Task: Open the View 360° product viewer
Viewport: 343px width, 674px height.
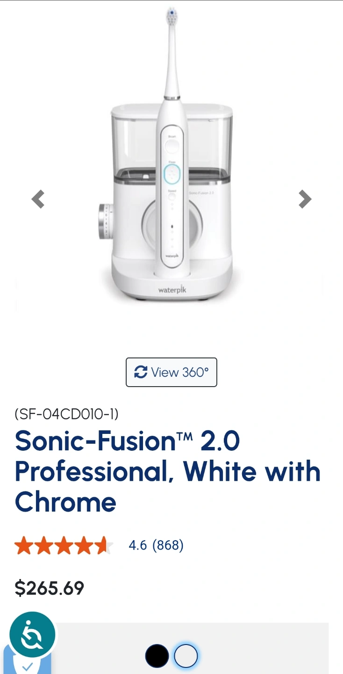Action: pos(171,372)
